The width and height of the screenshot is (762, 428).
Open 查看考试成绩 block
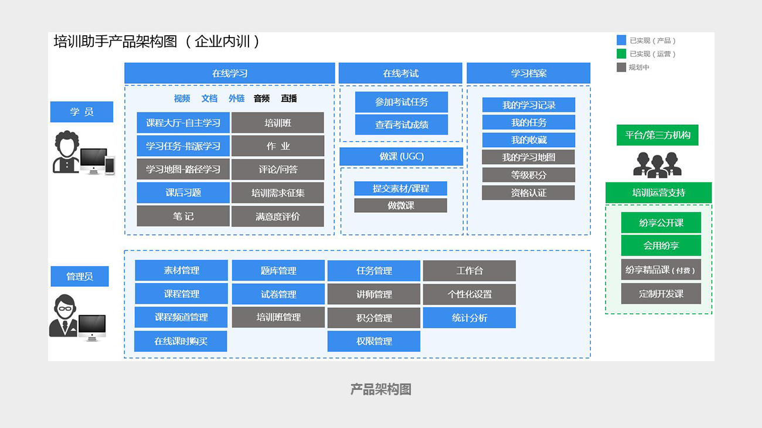coord(402,125)
